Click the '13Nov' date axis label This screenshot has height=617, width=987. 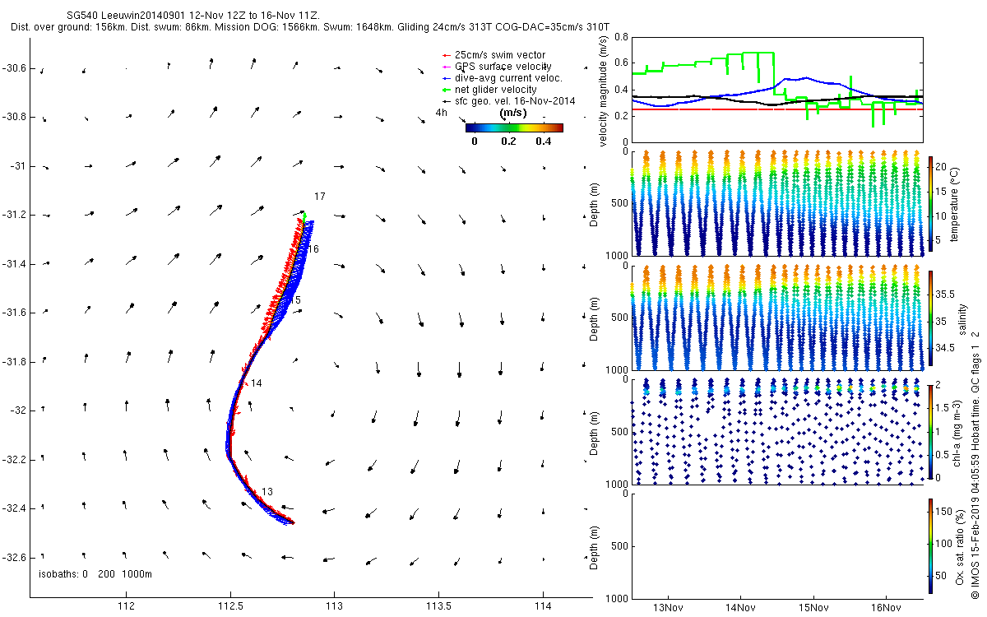pos(667,608)
